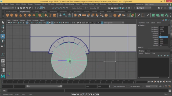This screenshot has width=172, height=96.
Task: Click the Center Pivot shelf icon
Action: click(60, 15)
